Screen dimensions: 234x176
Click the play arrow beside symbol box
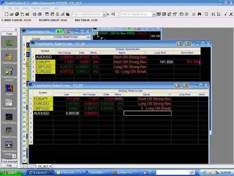pos(108,14)
